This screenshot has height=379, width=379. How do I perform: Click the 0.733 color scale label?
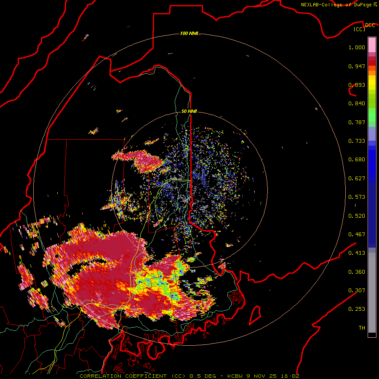[357, 141]
